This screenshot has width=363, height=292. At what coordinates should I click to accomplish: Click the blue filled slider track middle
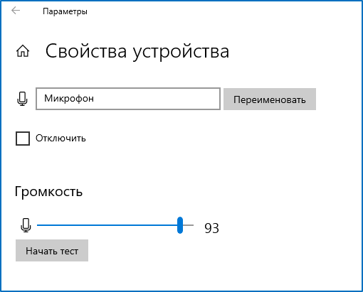click(x=107, y=225)
